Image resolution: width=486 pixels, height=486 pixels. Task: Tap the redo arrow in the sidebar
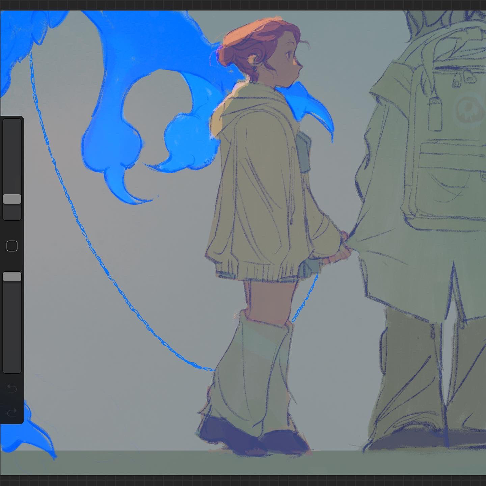pyautogui.click(x=12, y=412)
